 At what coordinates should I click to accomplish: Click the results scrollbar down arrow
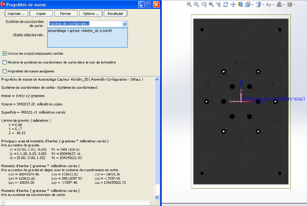click(157, 197)
